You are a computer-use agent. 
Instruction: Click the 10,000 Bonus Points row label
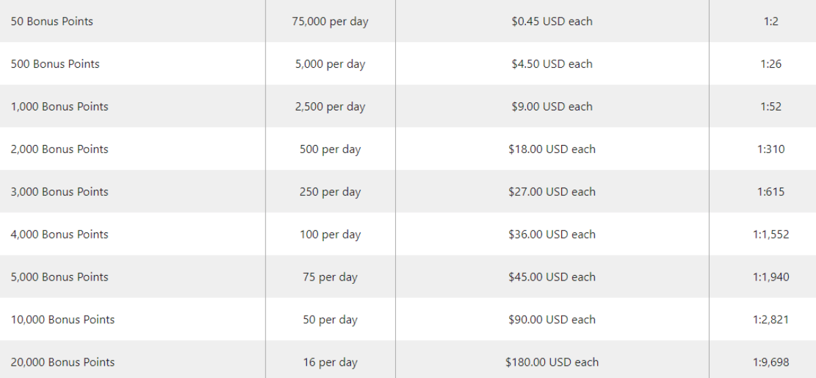[63, 320]
